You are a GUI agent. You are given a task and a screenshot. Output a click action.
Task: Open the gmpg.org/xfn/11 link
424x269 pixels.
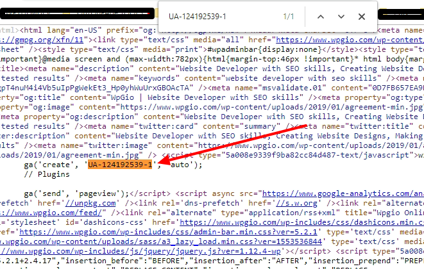(x=42, y=40)
